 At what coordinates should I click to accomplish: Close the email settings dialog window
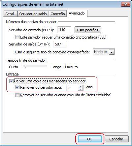[125, 4]
